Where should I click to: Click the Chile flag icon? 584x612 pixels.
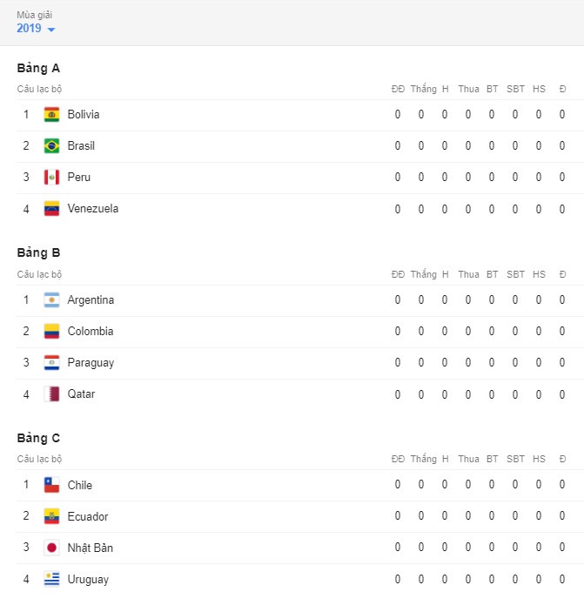pyautogui.click(x=51, y=485)
